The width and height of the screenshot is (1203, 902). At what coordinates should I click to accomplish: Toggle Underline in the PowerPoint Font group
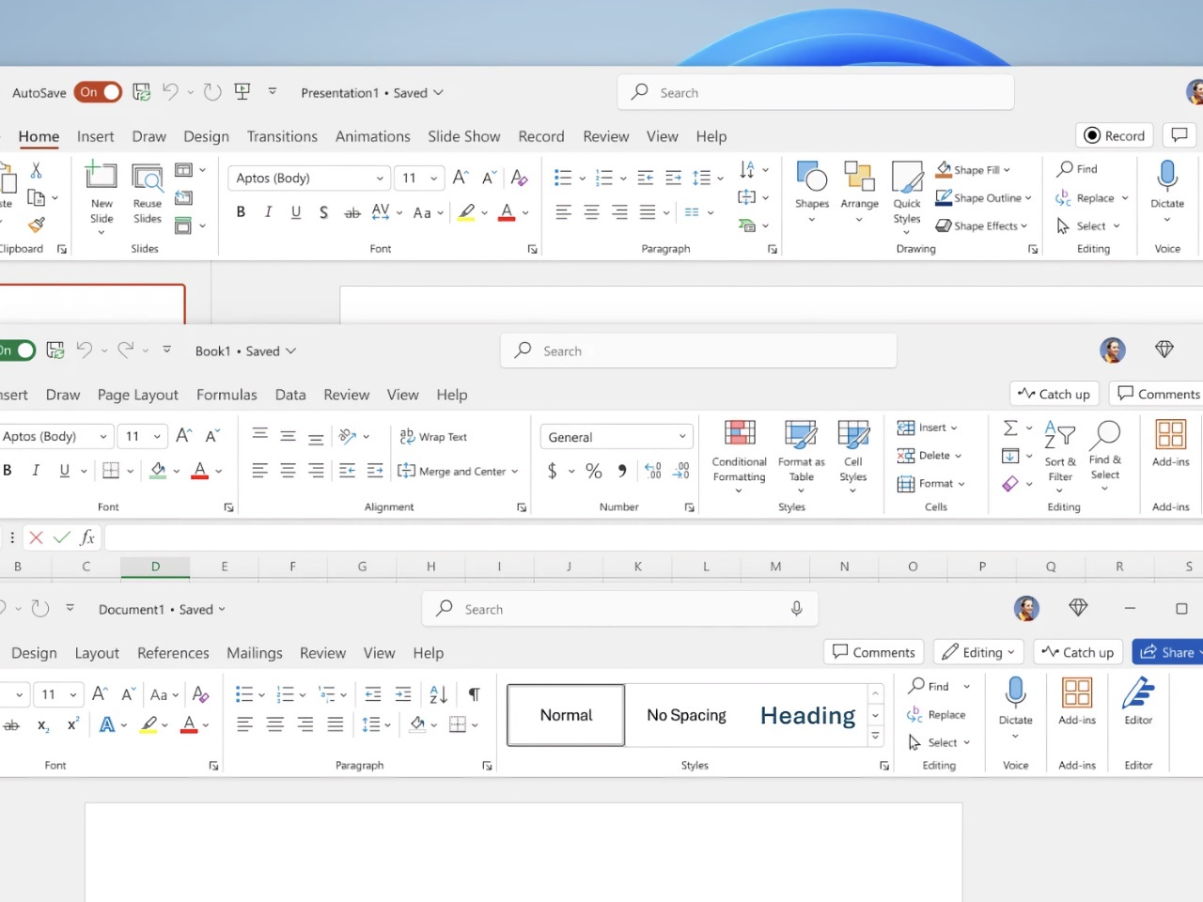click(296, 212)
